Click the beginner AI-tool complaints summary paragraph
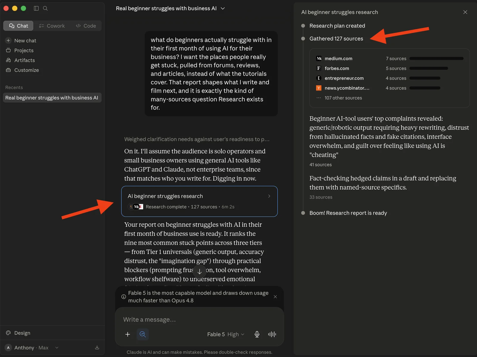477x357 pixels. pyautogui.click(x=389, y=137)
